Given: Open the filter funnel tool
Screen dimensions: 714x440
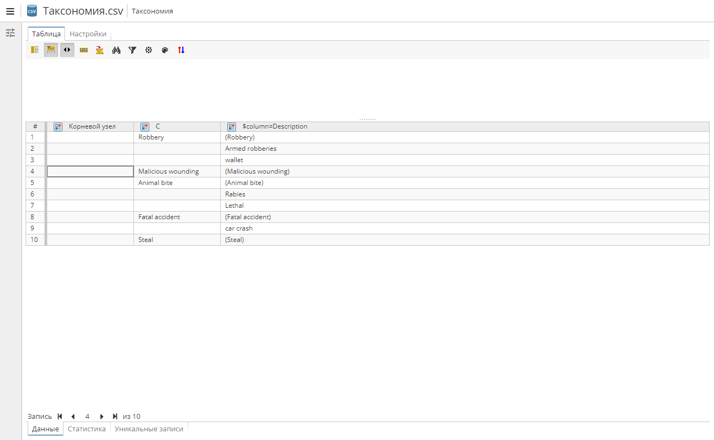Looking at the screenshot, I should click(x=132, y=50).
